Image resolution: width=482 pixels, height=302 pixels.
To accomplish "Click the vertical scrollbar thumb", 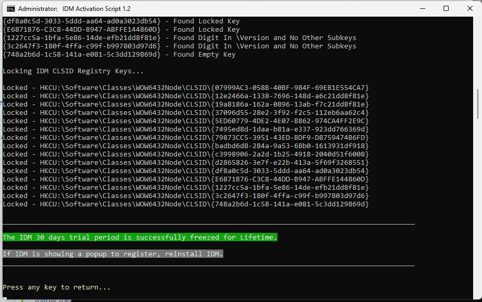I will click(x=478, y=104).
